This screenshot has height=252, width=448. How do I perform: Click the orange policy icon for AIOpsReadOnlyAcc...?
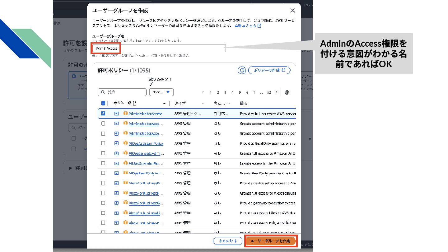[126, 173]
